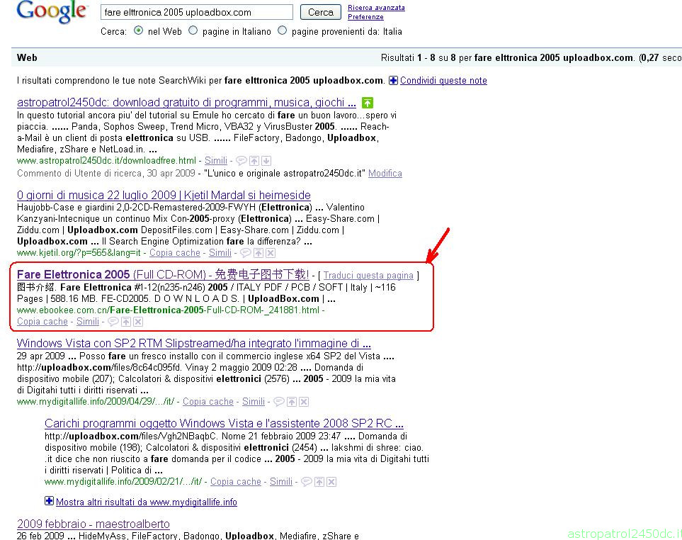The width and height of the screenshot is (682, 540).
Task: Click Simili link for the astropatrol2450dc result
Action: pos(216,161)
